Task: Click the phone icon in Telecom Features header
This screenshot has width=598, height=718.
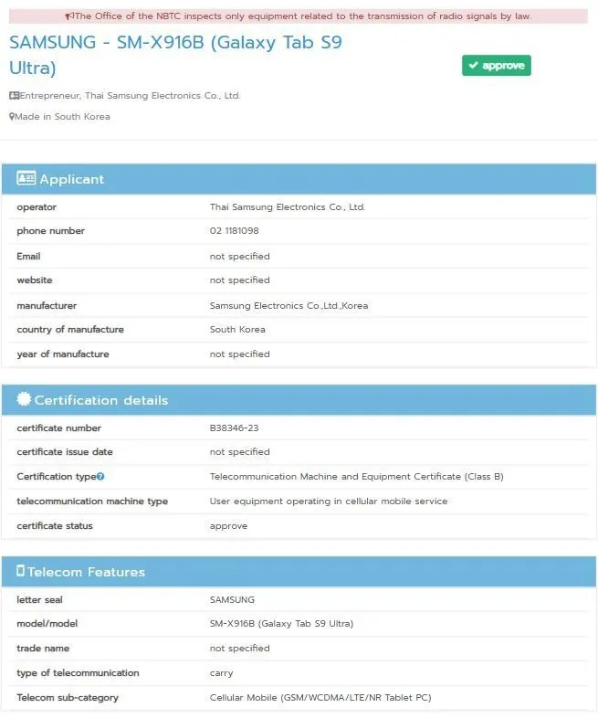Action: 20,572
